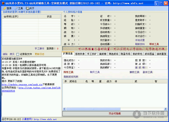169x122 pixels.
Task: Switch to the 手工找矿 tab
Action: 92,54
